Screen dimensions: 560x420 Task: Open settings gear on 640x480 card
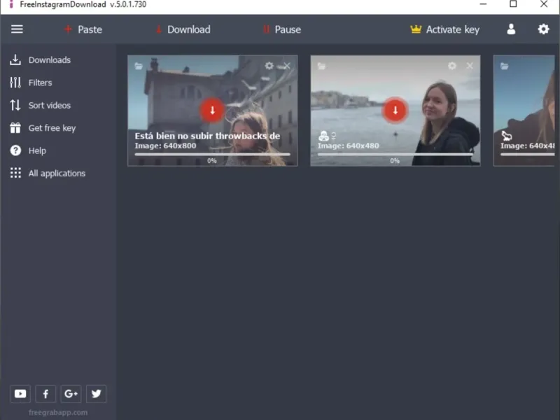(452, 66)
